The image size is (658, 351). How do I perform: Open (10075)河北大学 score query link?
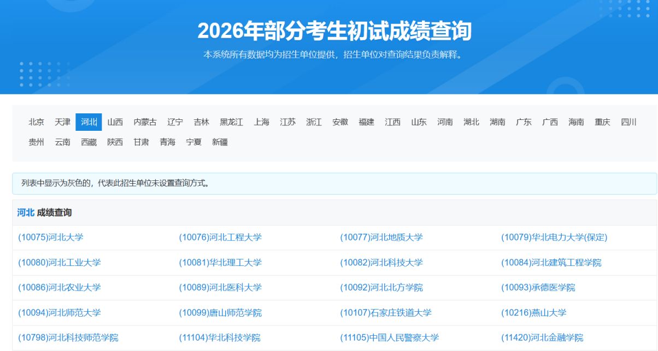[x=51, y=238]
